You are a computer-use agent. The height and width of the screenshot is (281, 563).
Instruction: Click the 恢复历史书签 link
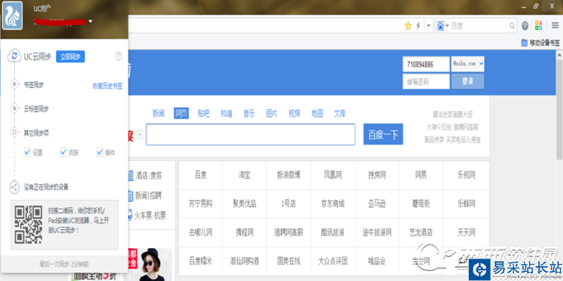[108, 86]
